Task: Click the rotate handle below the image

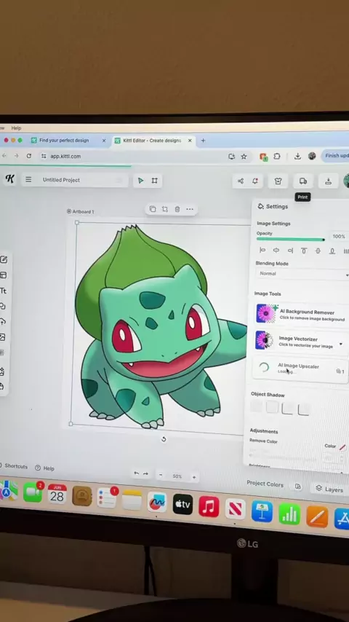Action: (164, 438)
